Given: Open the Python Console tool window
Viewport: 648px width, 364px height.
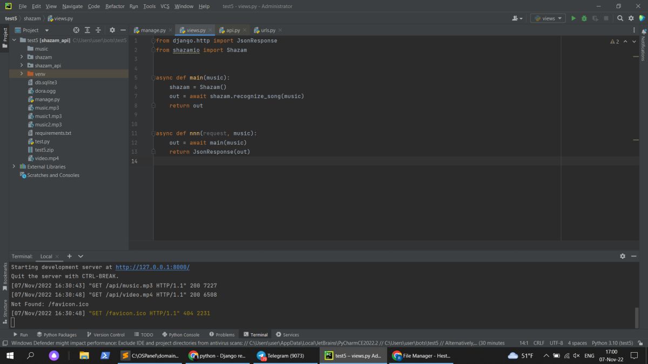Looking at the screenshot, I should [x=180, y=334].
